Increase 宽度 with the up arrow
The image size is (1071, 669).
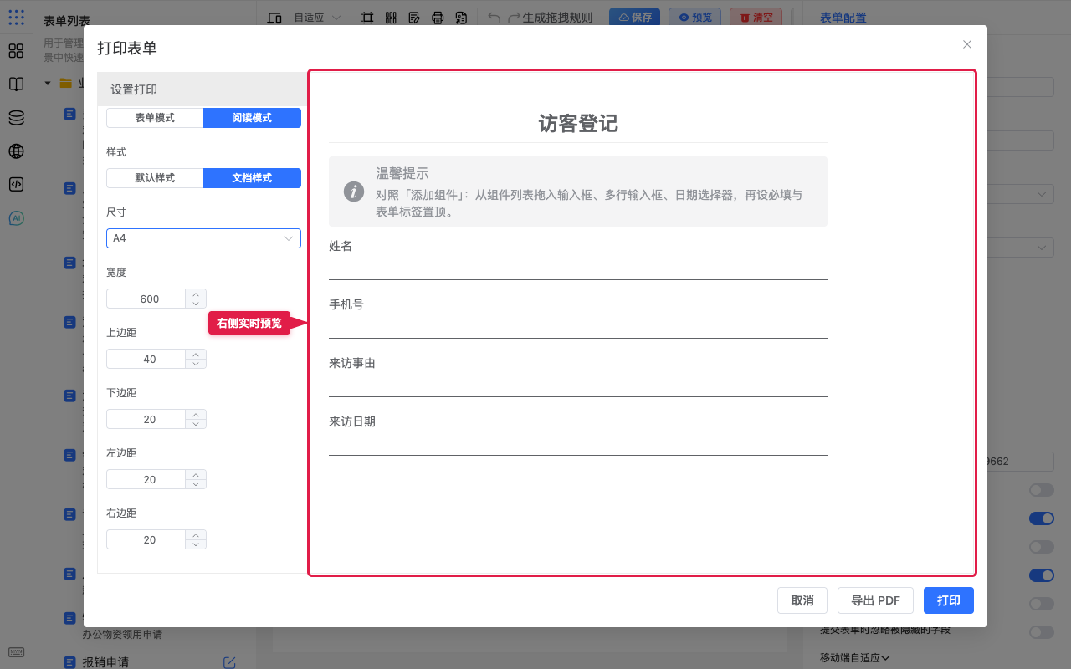pyautogui.click(x=196, y=294)
